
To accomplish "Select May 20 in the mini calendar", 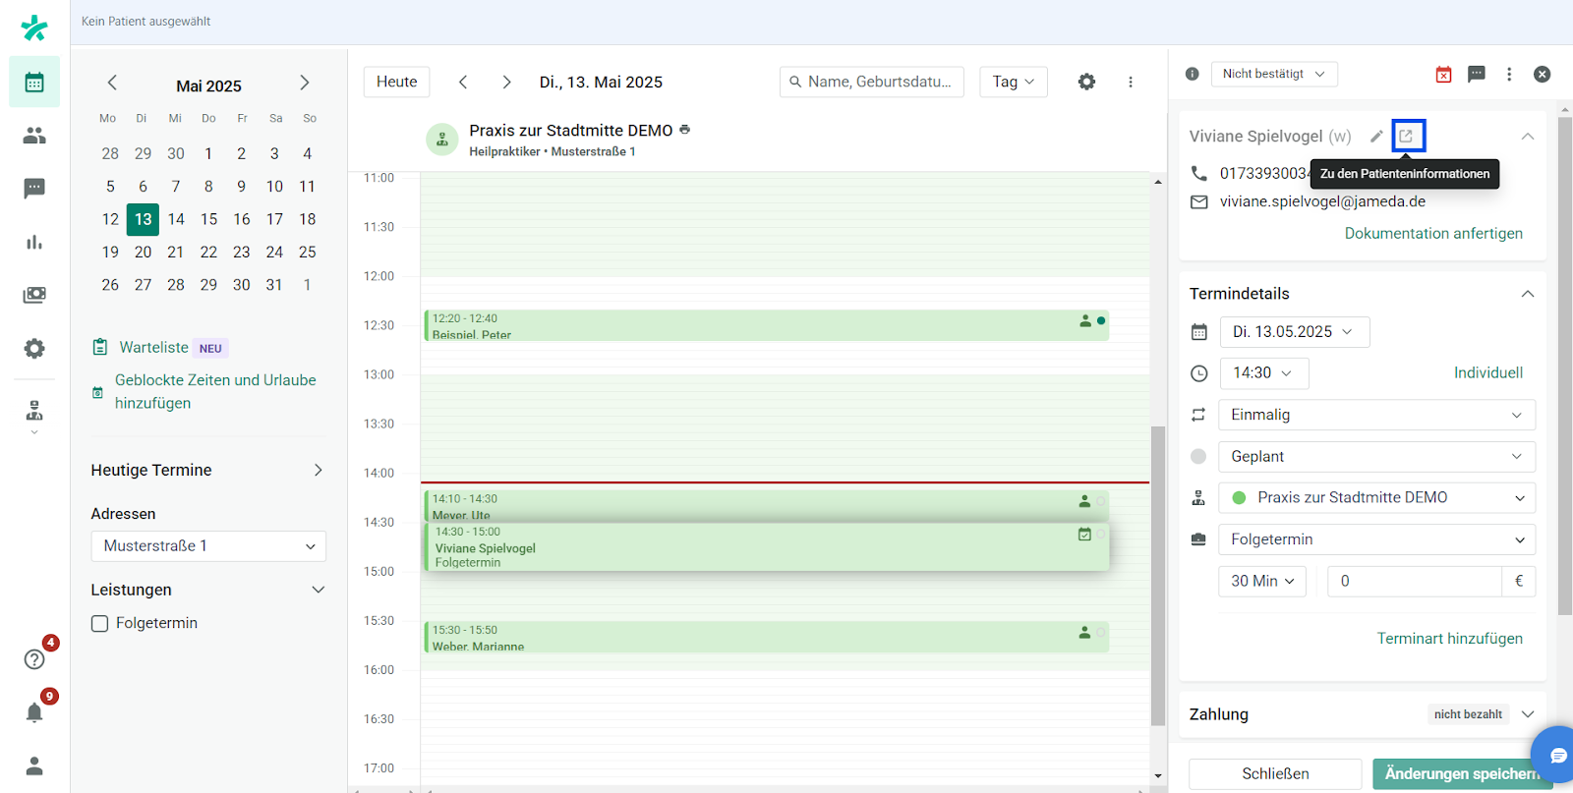I will coord(144,252).
